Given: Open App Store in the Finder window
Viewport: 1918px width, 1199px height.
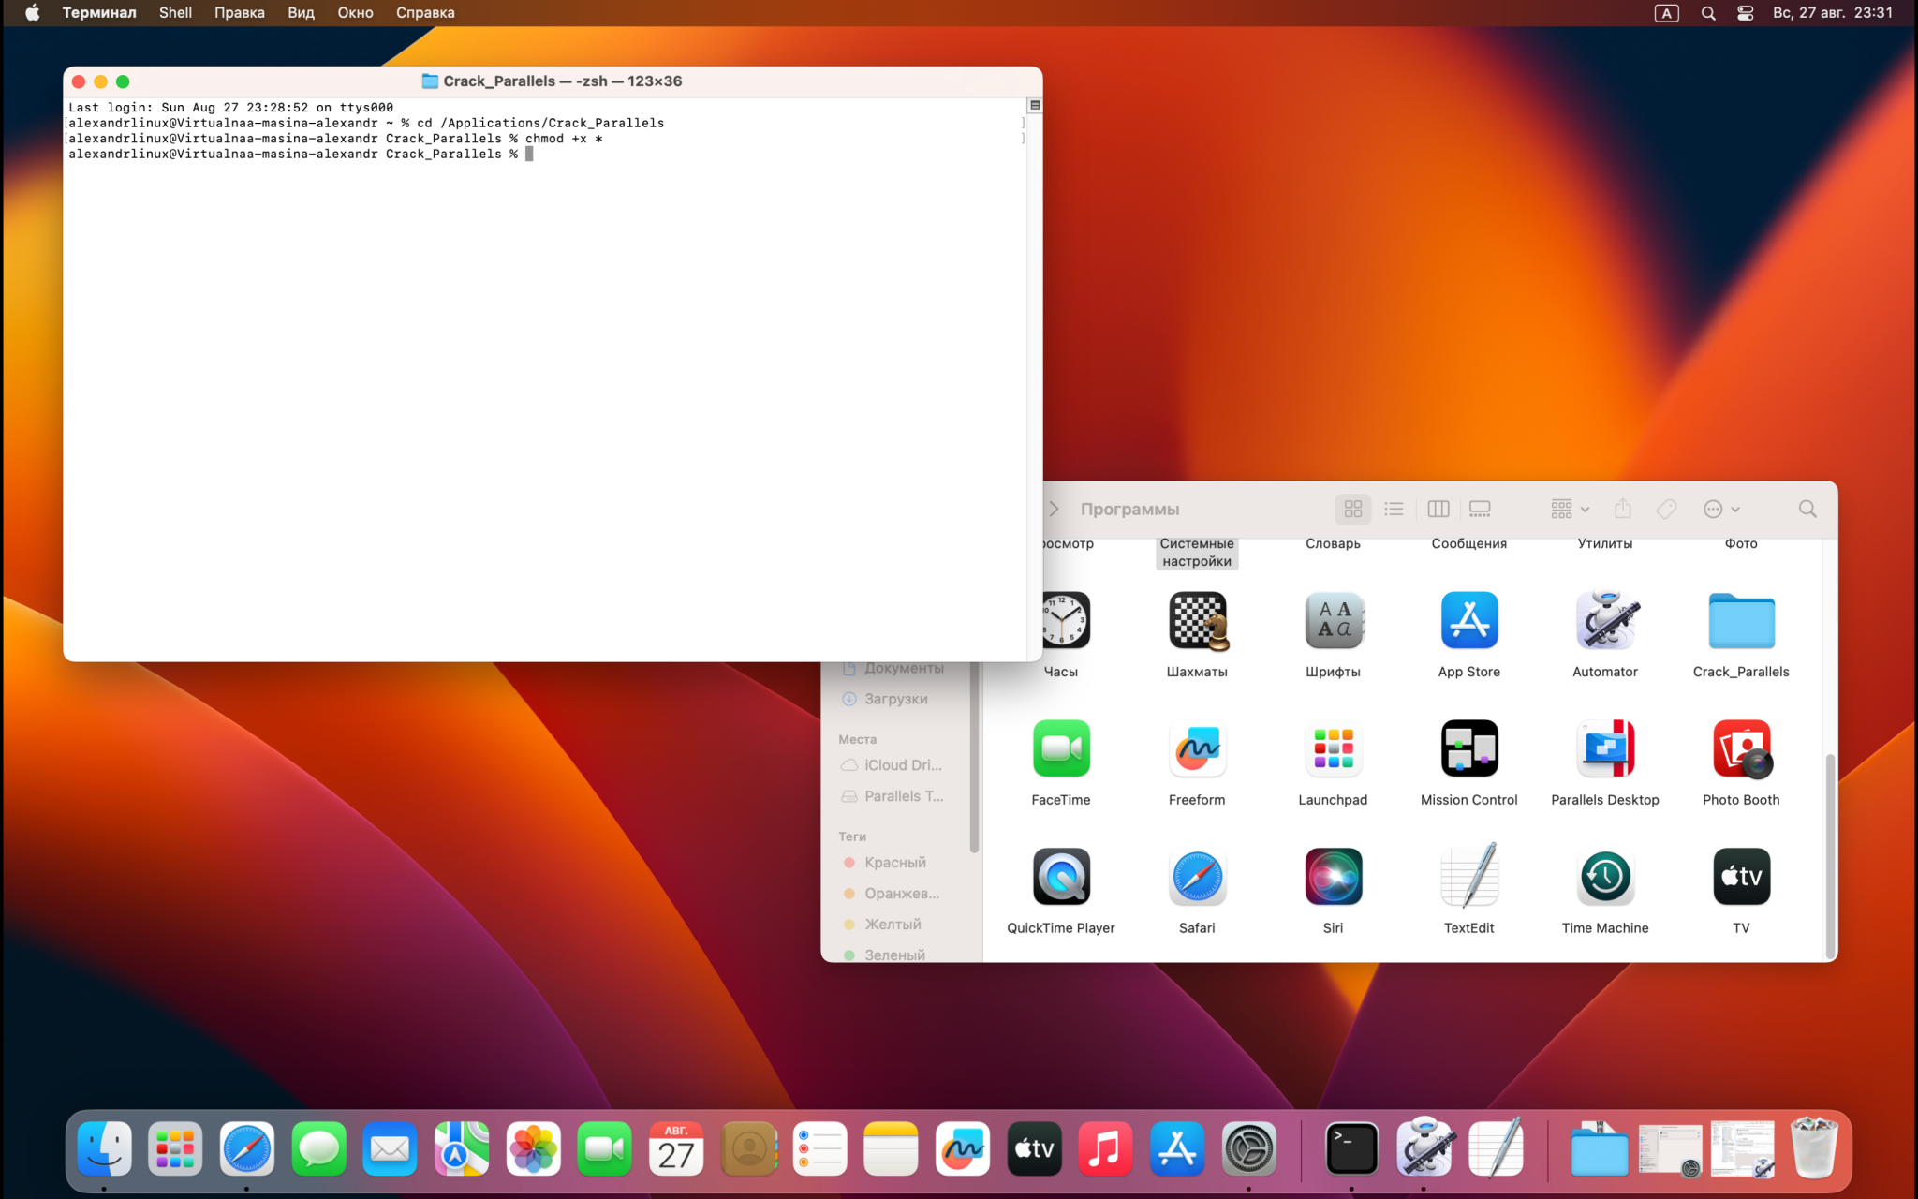Looking at the screenshot, I should click(x=1469, y=620).
